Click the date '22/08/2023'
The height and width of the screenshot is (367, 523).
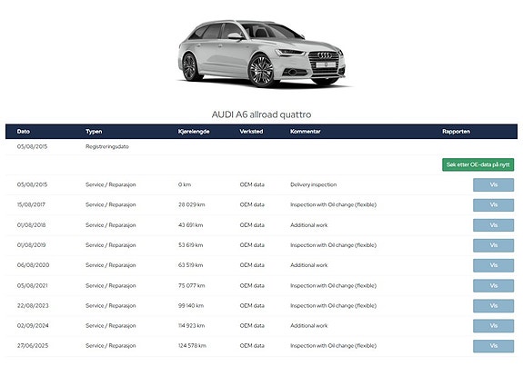[33, 306]
